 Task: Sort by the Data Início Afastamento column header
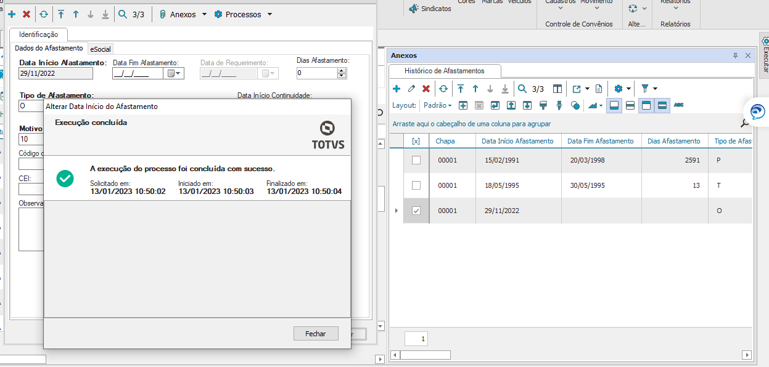(x=518, y=141)
